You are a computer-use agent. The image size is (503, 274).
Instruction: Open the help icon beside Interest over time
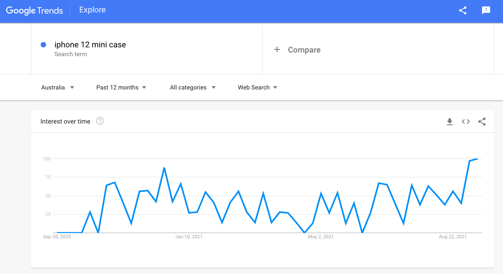click(x=100, y=121)
